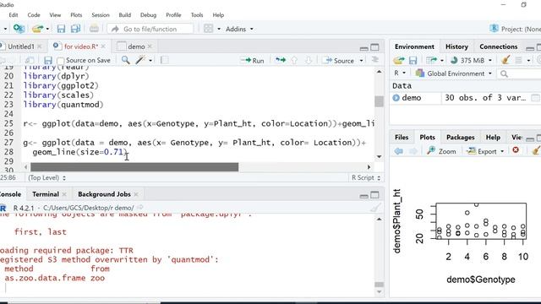Image resolution: width=541 pixels, height=304 pixels.
Task: Click the plot Zoom button
Action: pyautogui.click(x=441, y=151)
